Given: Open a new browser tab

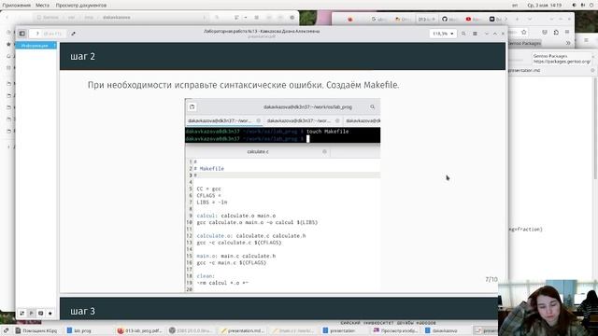Looking at the screenshot, I should (x=517, y=19).
